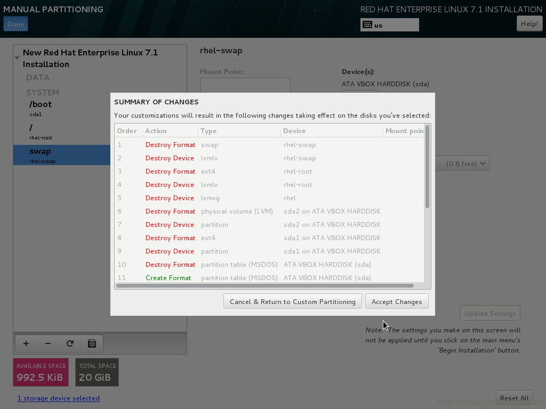Collapse the New Red Hat Enterprise Linux 7.1 Installation tree

tap(17, 58)
